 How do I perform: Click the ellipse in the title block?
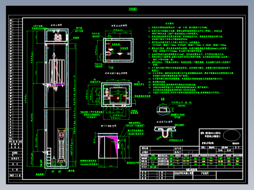pos(232,135)
